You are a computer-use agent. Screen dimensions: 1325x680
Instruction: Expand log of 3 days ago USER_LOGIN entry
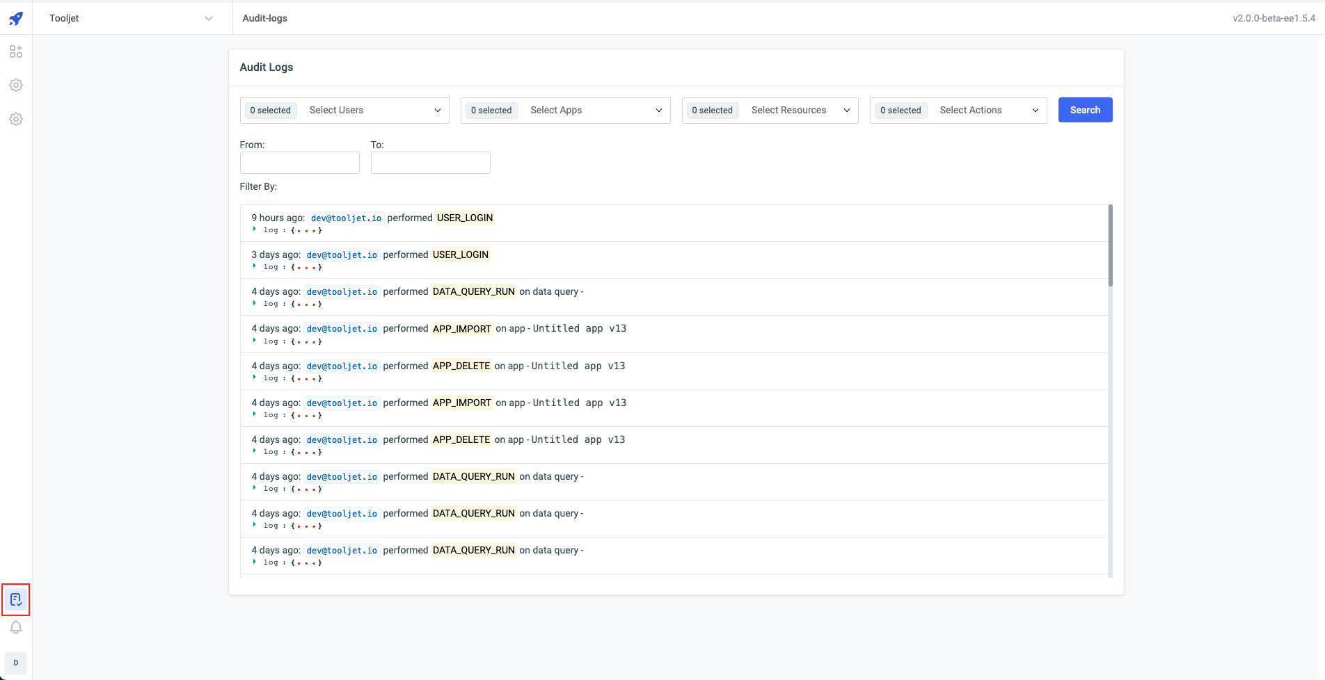pos(255,266)
